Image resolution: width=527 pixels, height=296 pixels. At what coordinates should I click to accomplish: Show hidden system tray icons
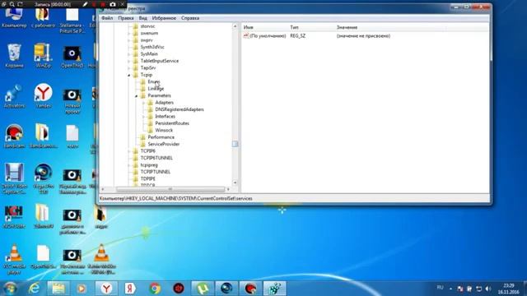pos(450,289)
